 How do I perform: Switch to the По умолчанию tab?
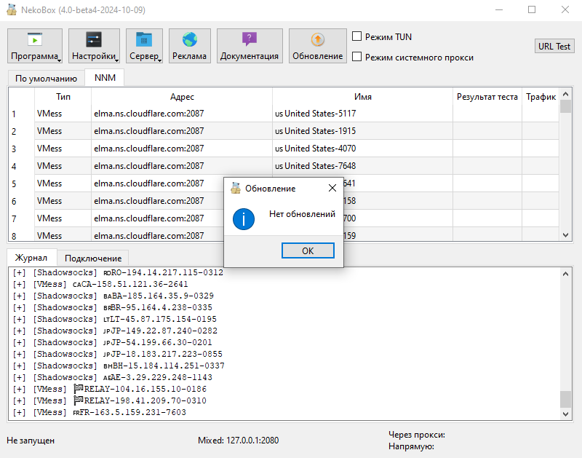[x=46, y=79]
